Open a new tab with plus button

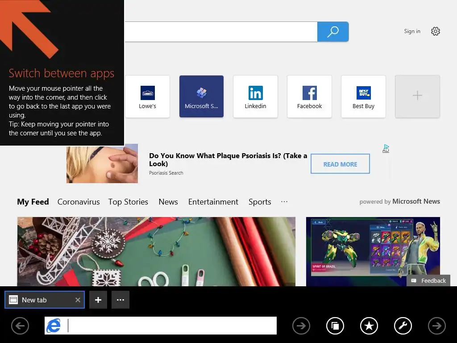(x=98, y=300)
